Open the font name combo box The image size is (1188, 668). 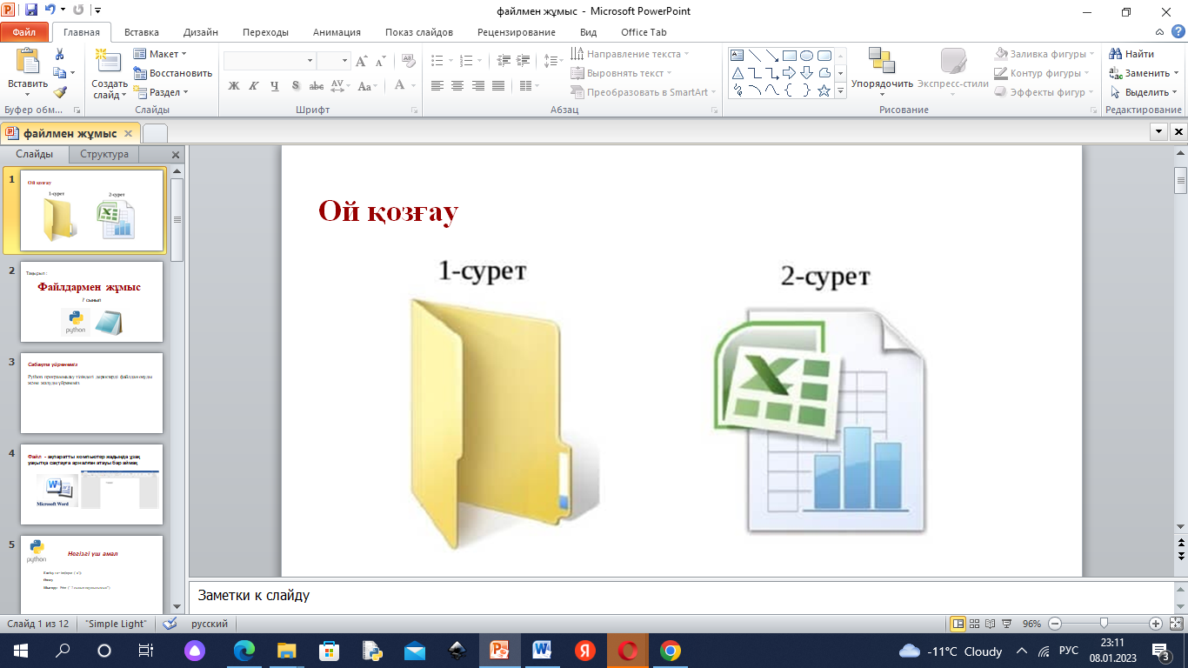(269, 61)
